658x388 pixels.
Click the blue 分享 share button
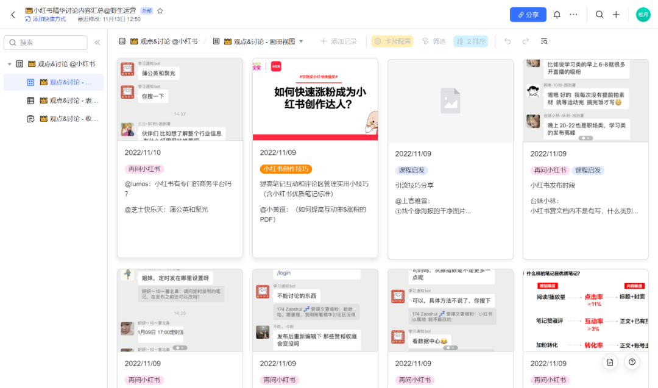click(528, 15)
